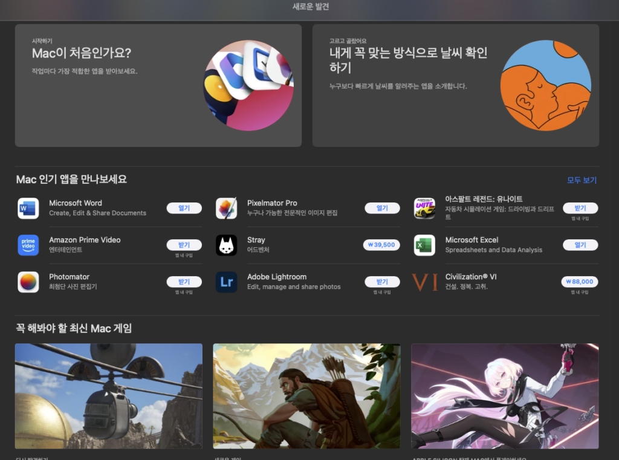This screenshot has height=460, width=619.
Task: Click the Stray cat game icon
Action: [226, 245]
